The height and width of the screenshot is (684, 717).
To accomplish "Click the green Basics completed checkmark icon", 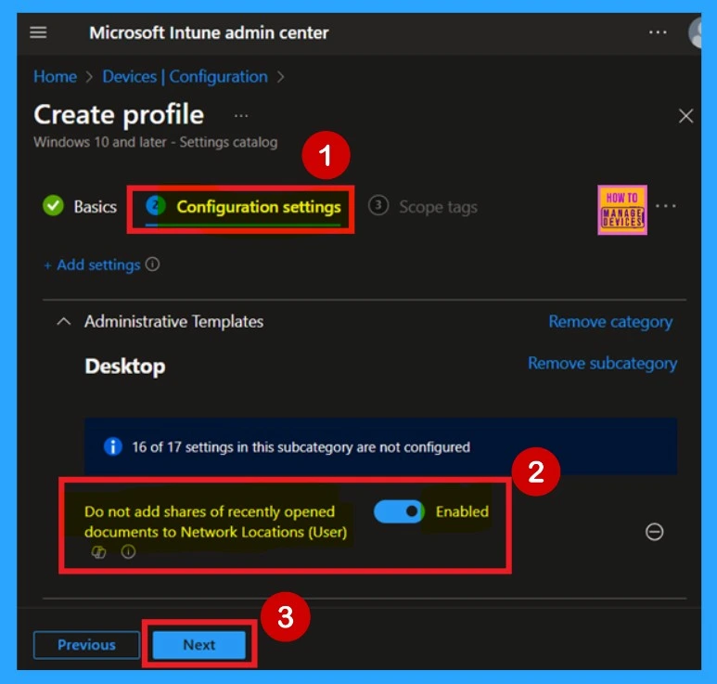I will tap(53, 205).
